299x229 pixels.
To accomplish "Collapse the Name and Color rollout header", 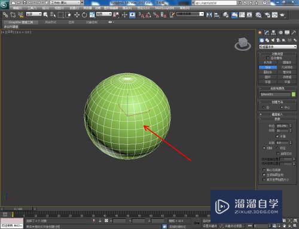I will coord(277,88).
